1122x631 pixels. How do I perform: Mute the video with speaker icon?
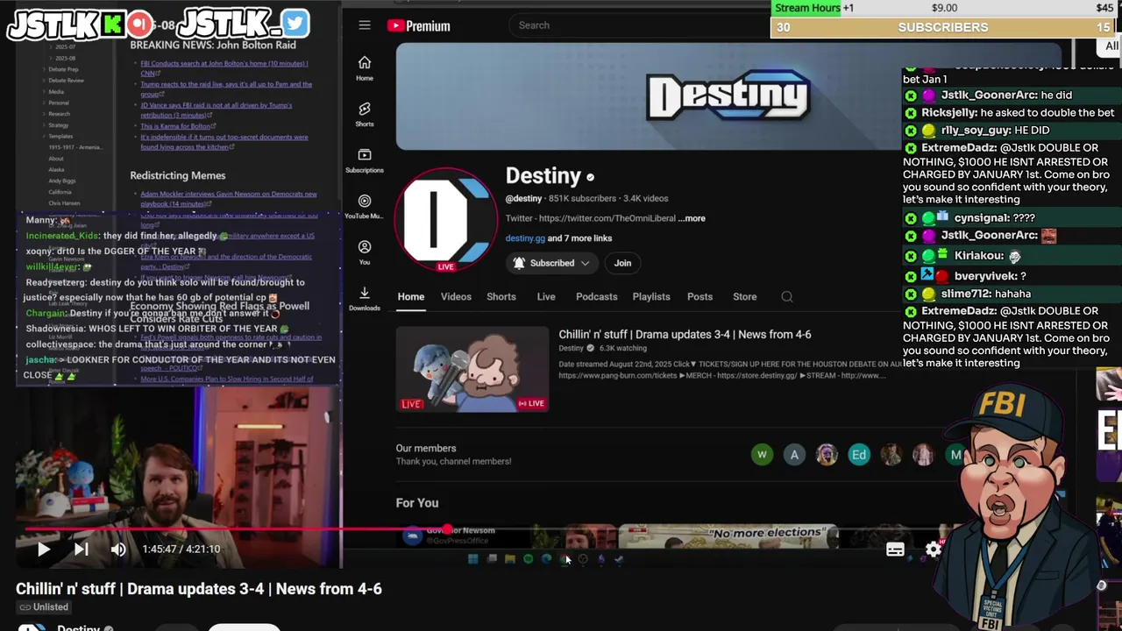(x=118, y=549)
